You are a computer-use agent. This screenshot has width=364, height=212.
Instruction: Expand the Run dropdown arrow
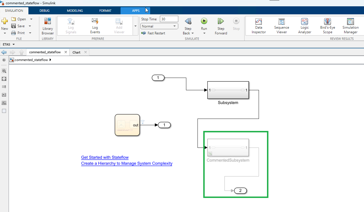coord(204,33)
